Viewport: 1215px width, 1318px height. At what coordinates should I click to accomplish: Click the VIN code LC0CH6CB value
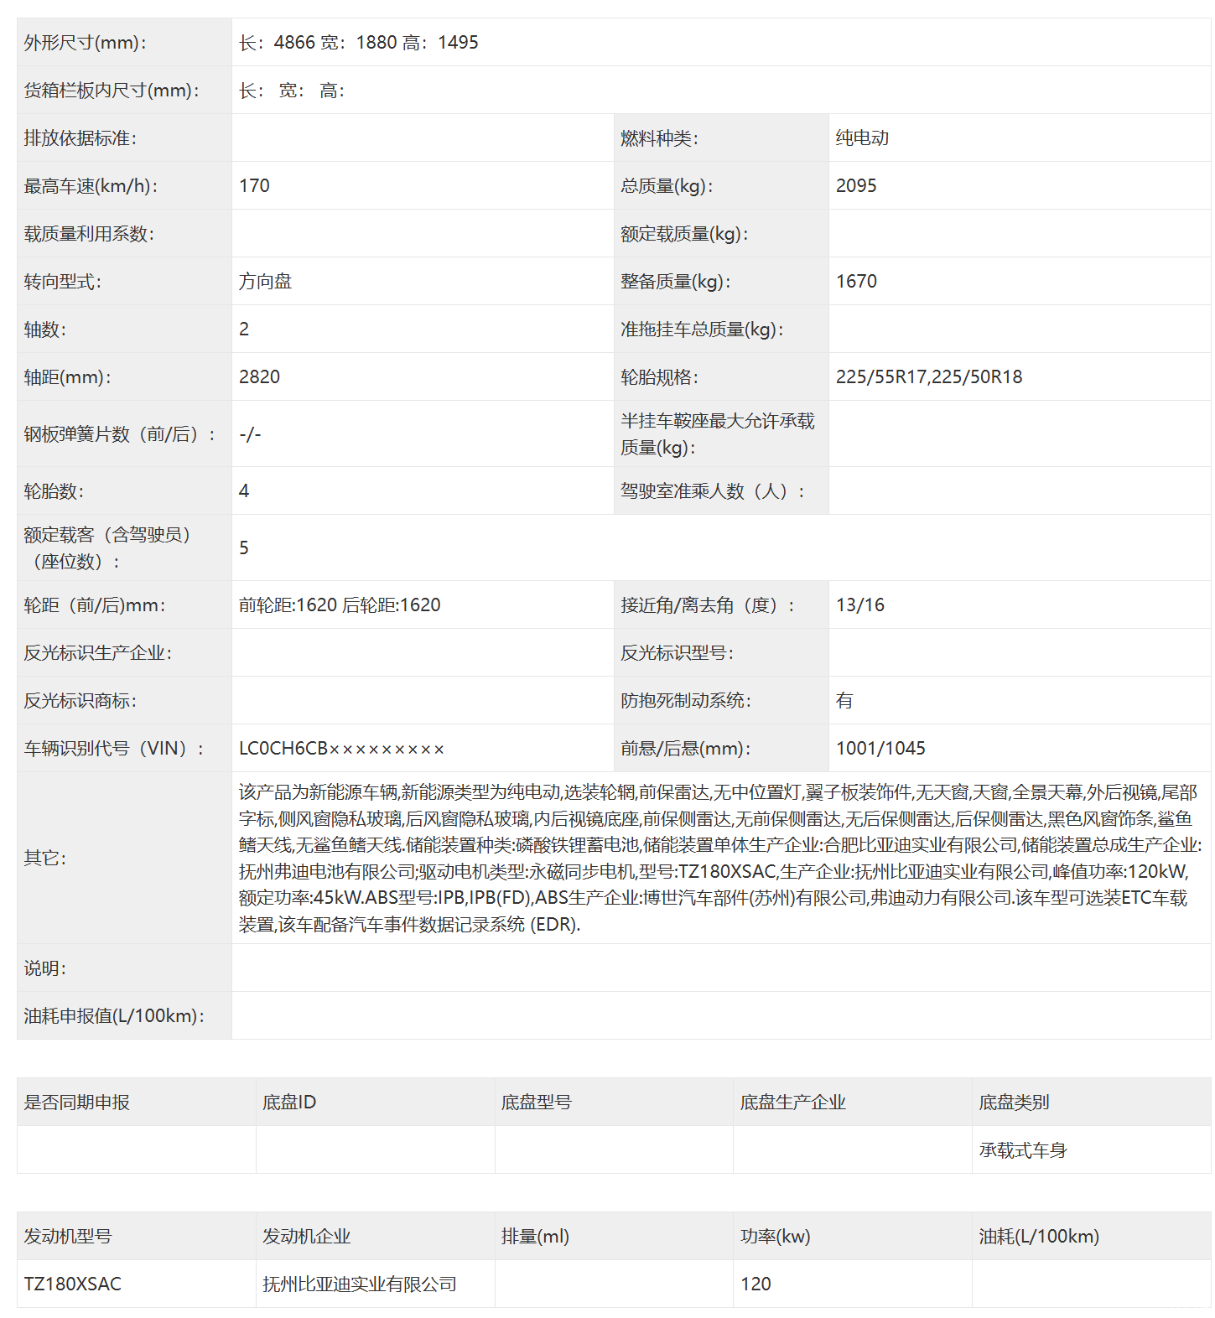tap(341, 749)
